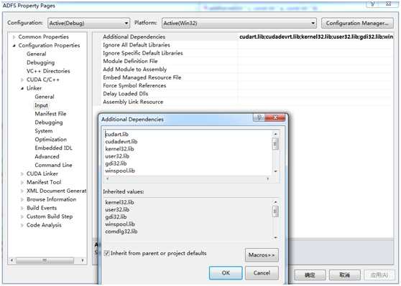Collapse the Linker node
The width and height of the screenshot is (401, 286).
[22, 88]
